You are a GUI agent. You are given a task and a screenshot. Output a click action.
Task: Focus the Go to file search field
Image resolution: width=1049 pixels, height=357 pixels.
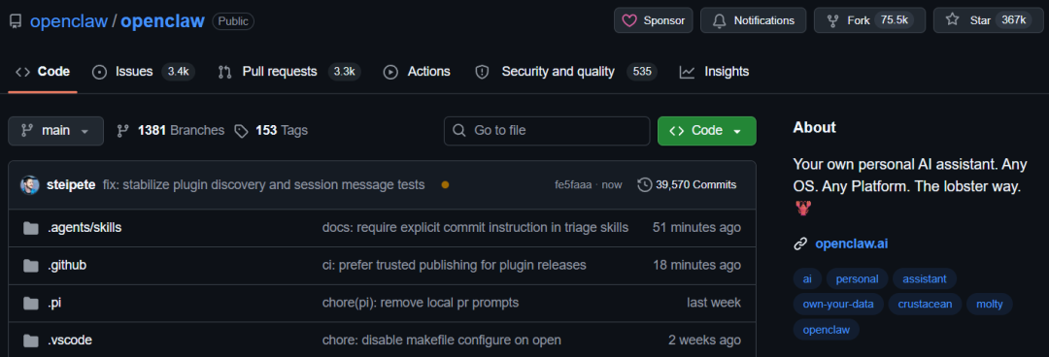(547, 131)
